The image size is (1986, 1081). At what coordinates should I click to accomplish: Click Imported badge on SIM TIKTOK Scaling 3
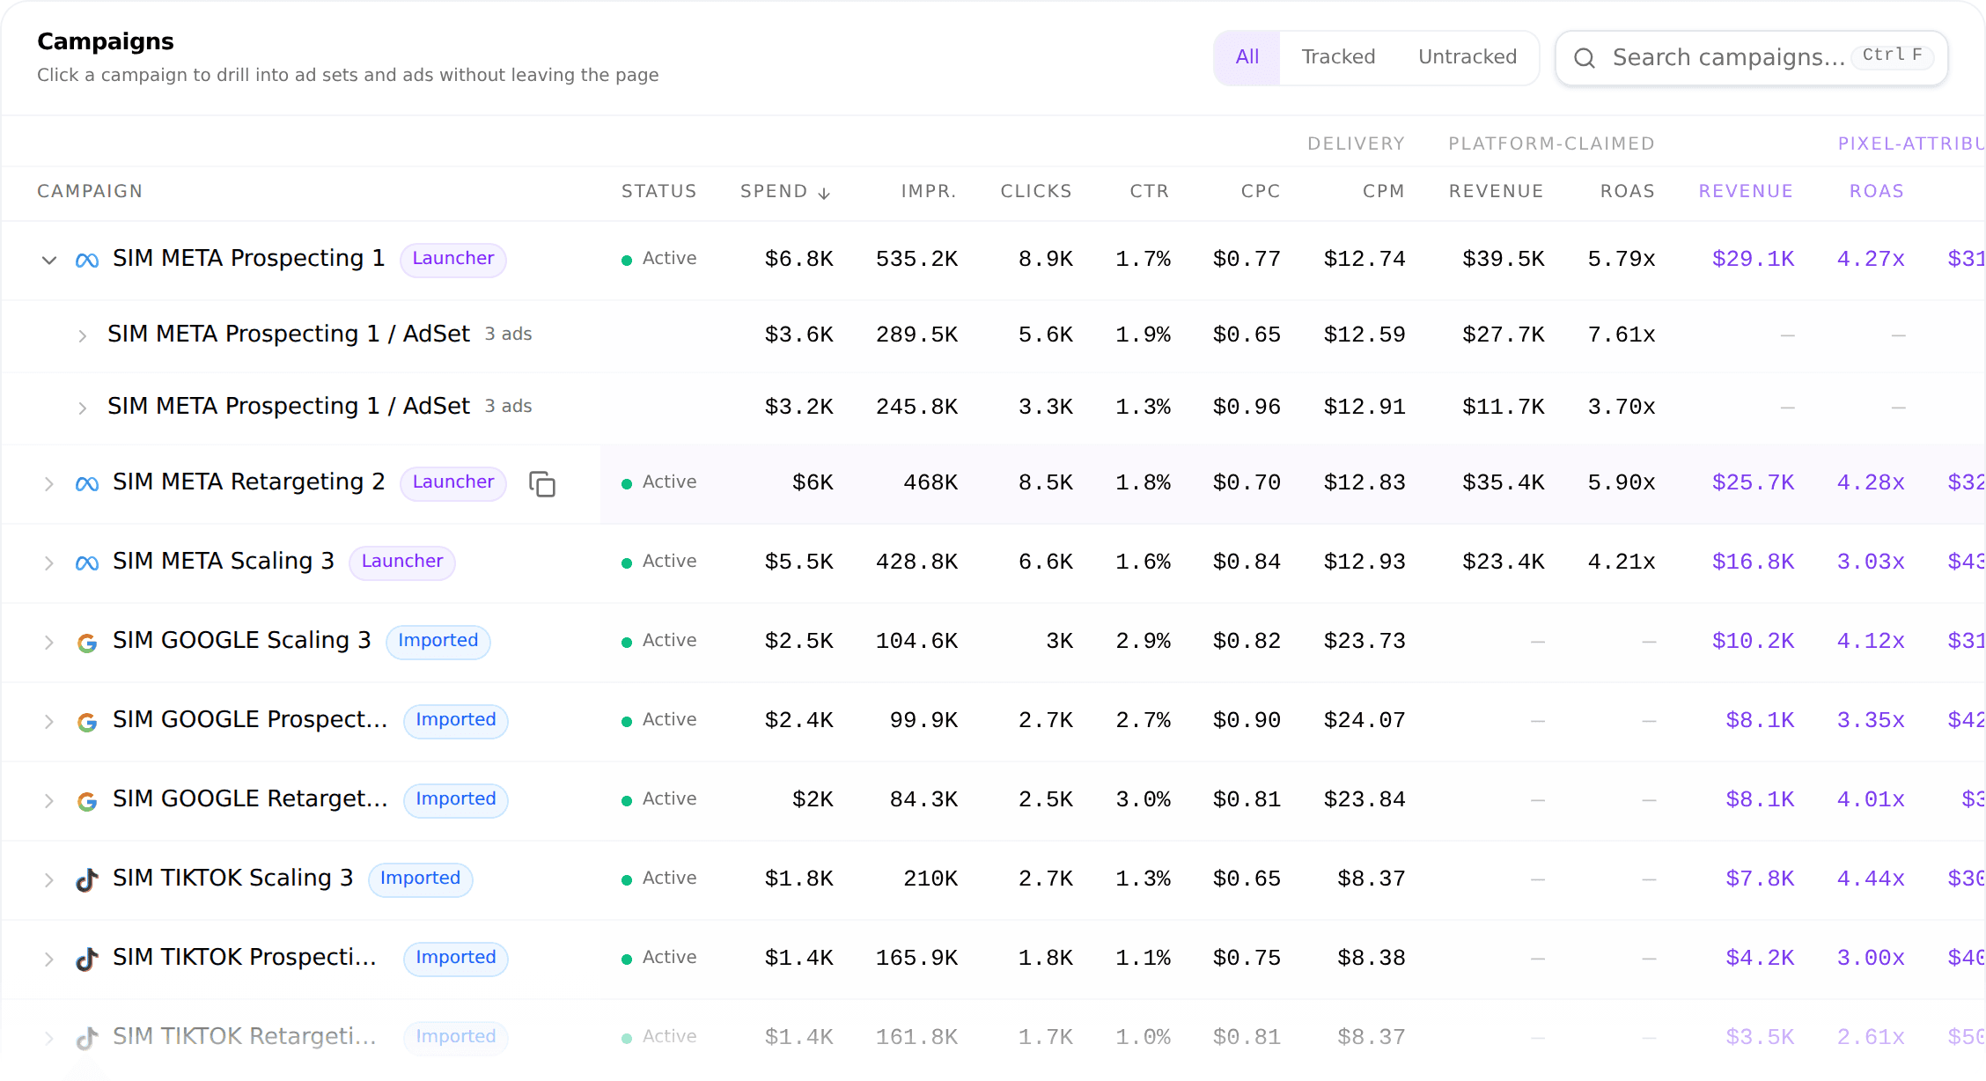pos(421,879)
